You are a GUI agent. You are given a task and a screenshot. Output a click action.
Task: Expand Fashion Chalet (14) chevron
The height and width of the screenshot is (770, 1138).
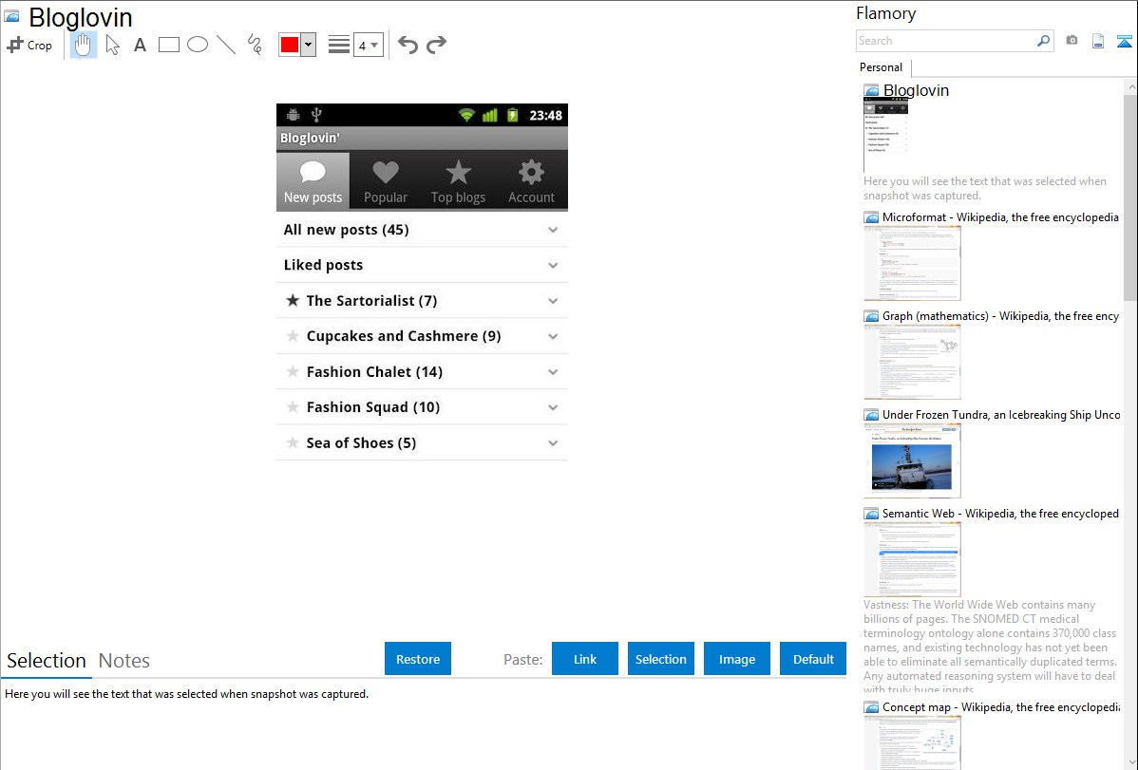click(553, 372)
